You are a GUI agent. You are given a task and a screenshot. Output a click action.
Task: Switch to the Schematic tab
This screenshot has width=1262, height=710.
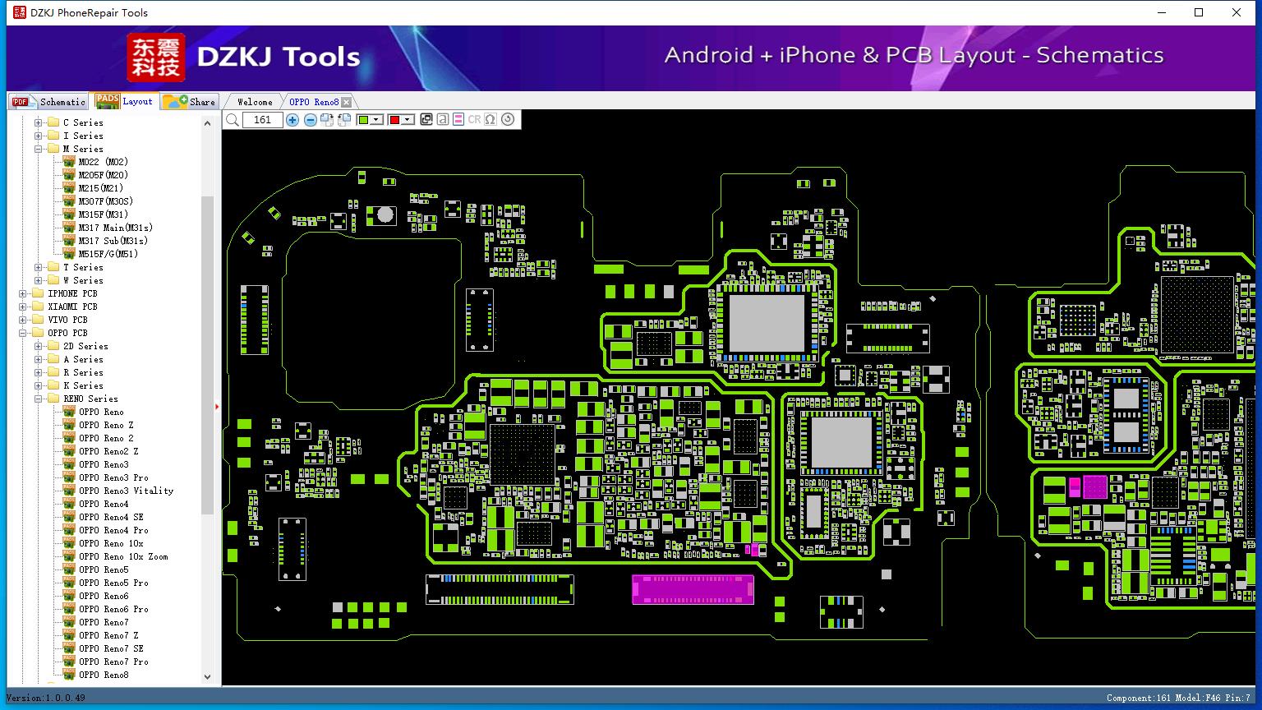pos(49,102)
